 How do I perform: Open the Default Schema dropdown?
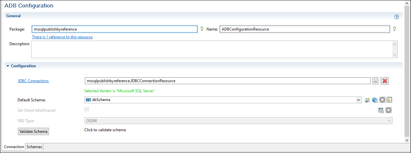[359, 100]
